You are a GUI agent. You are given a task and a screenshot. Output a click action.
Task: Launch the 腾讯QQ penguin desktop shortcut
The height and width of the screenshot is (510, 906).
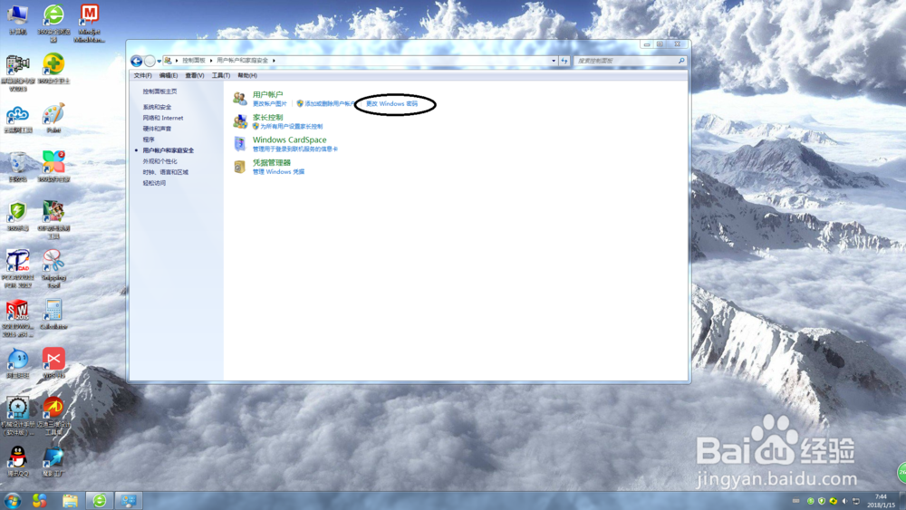[18, 461]
